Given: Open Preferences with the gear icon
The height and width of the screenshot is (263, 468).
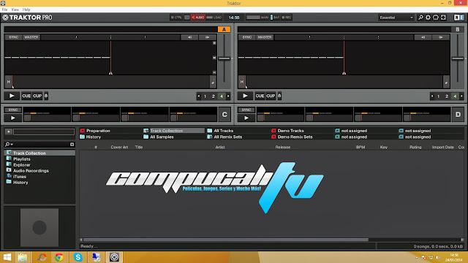Looking at the screenshot, I should 428,18.
